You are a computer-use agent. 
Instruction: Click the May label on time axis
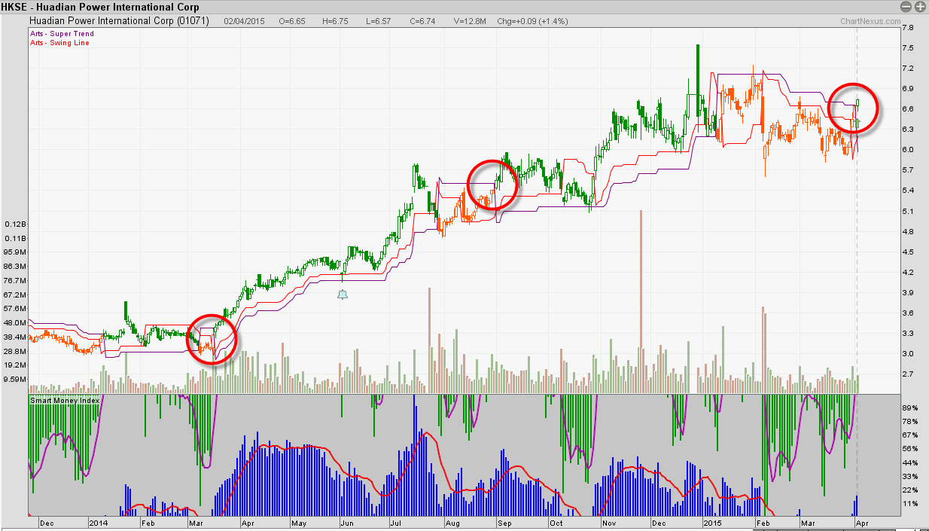pos(299,522)
